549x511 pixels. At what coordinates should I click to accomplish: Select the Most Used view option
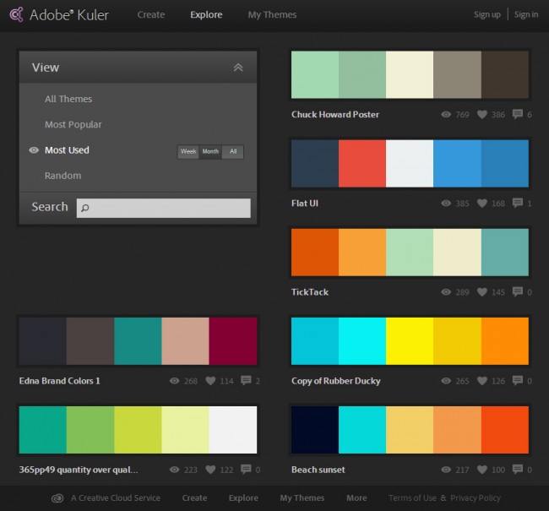[x=67, y=150]
